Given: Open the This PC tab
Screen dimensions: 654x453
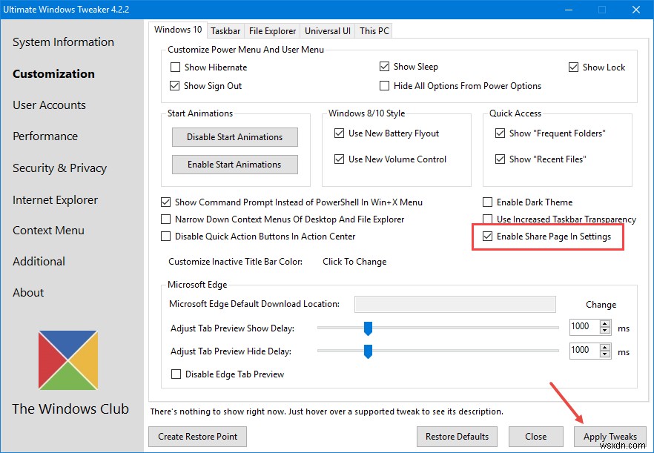Looking at the screenshot, I should point(374,30).
